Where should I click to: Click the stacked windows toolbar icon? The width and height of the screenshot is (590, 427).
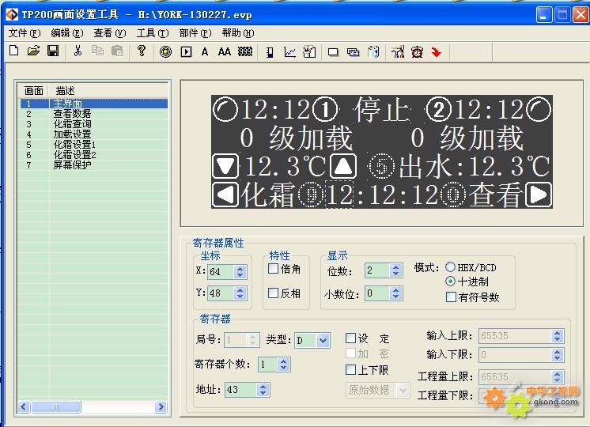click(x=353, y=52)
